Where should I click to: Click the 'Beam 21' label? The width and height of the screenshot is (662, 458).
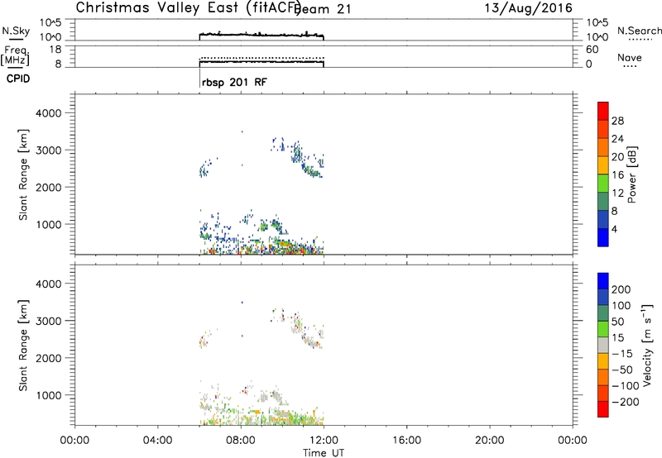(x=323, y=9)
